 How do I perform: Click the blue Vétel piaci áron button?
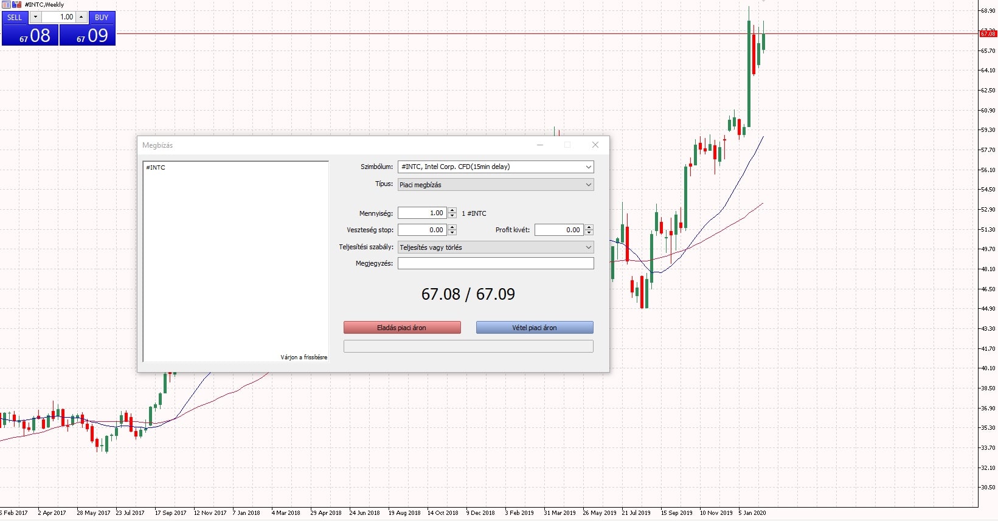click(535, 328)
